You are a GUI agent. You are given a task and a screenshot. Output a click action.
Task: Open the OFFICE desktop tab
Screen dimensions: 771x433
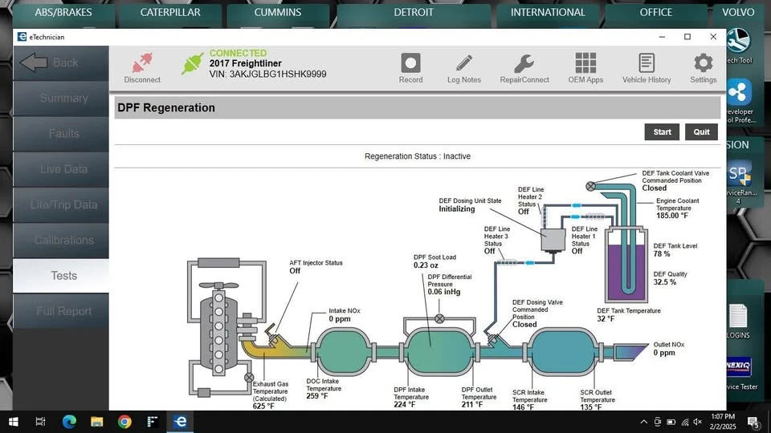pyautogui.click(x=656, y=13)
